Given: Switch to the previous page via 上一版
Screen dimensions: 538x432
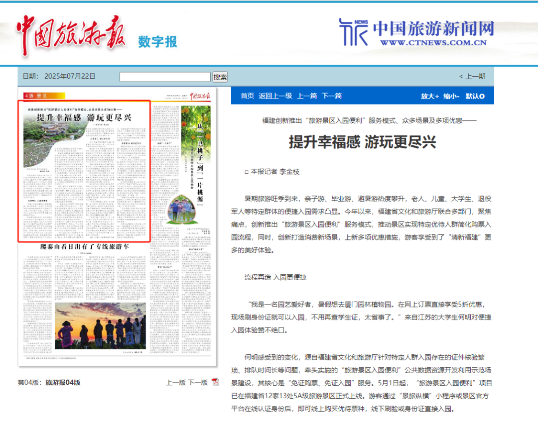Looking at the screenshot, I should click(x=175, y=382).
